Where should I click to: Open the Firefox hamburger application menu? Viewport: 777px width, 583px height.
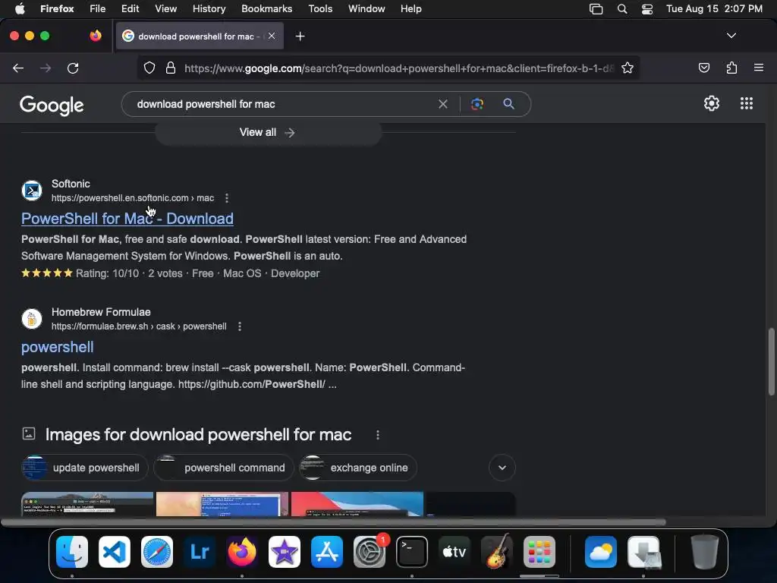pos(758,68)
